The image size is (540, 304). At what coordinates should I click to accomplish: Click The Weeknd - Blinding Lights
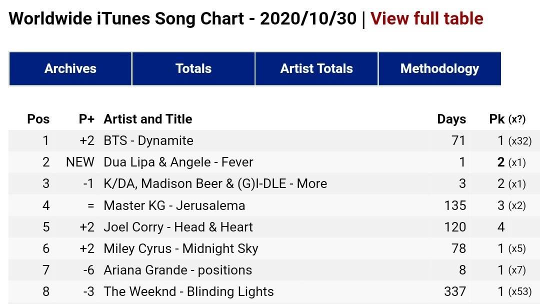point(188,291)
